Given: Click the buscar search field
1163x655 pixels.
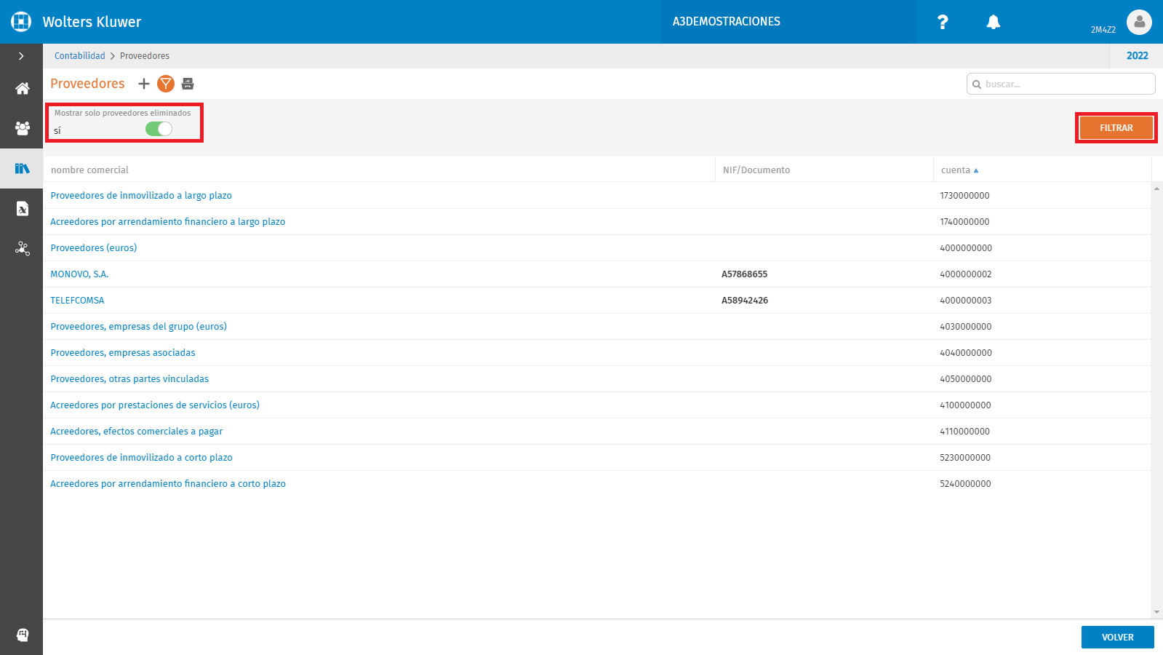Looking at the screenshot, I should coord(1060,84).
